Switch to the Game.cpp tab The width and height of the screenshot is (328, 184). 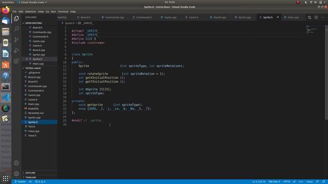point(170,17)
